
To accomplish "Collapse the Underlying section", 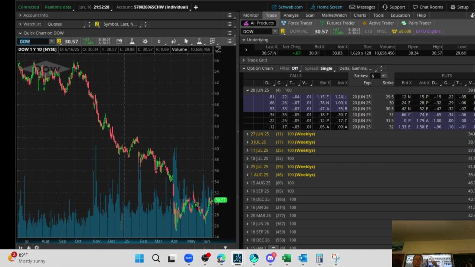I will pyautogui.click(x=244, y=40).
